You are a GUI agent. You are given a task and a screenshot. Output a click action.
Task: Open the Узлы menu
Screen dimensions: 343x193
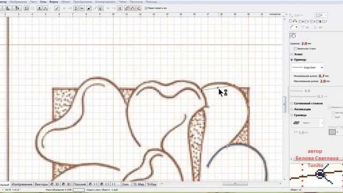43,2
